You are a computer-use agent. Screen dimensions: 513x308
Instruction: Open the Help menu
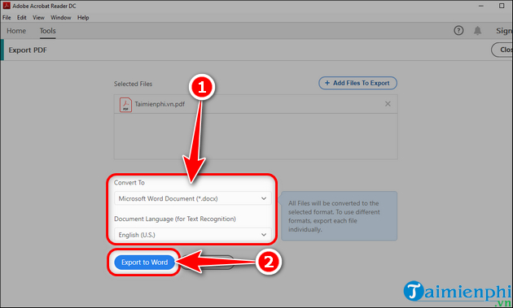[83, 18]
